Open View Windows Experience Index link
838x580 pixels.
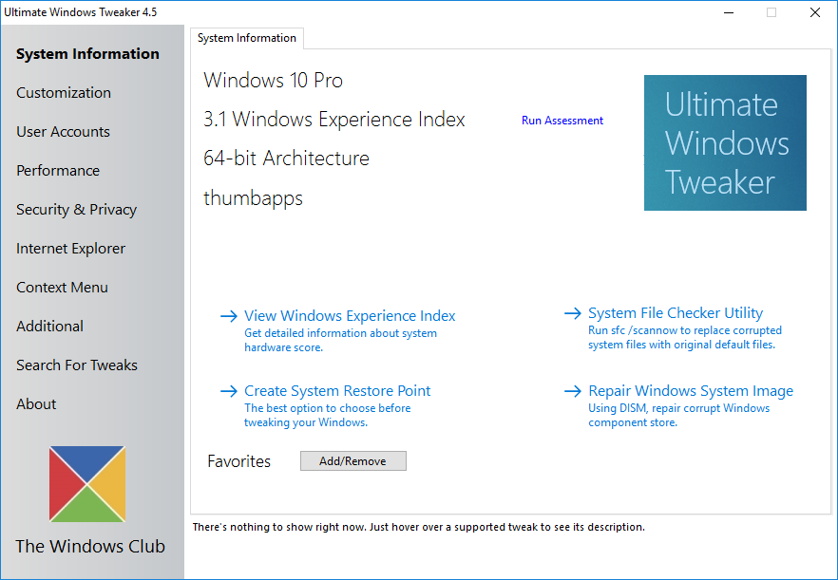(x=350, y=316)
